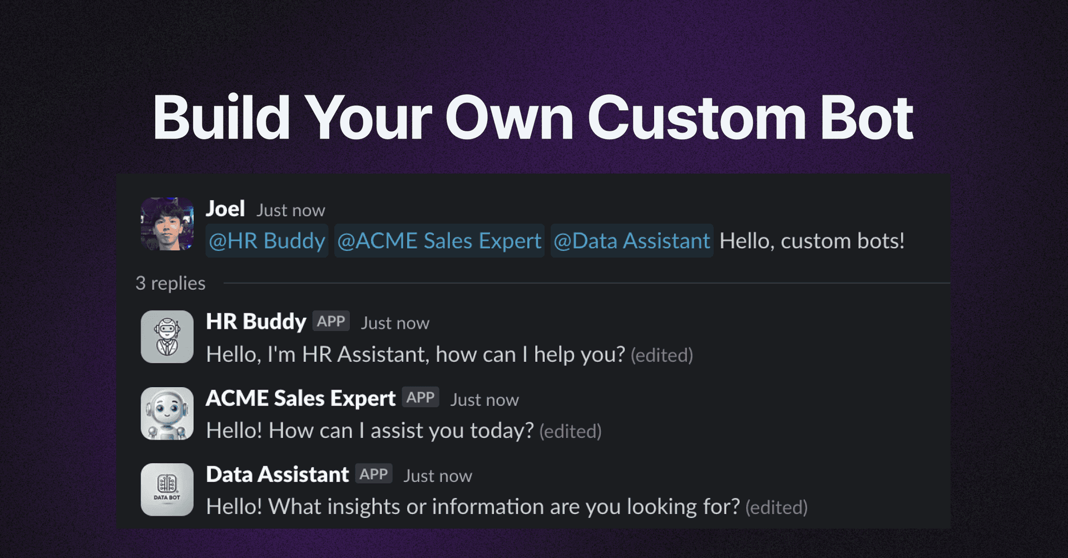Click the (edited) label on HR Buddy's reply
This screenshot has width=1068, height=558.
click(x=662, y=355)
